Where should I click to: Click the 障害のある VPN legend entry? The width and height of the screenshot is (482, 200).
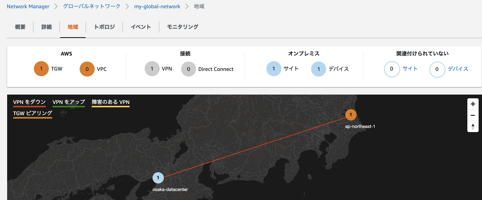click(x=110, y=102)
